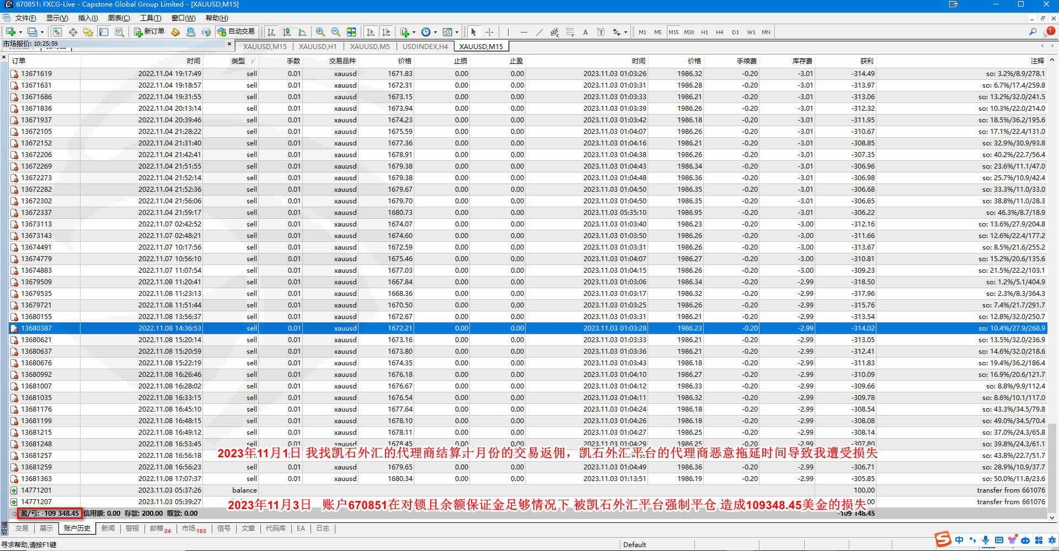Open the 邮箱 mailbox tab

[161, 528]
